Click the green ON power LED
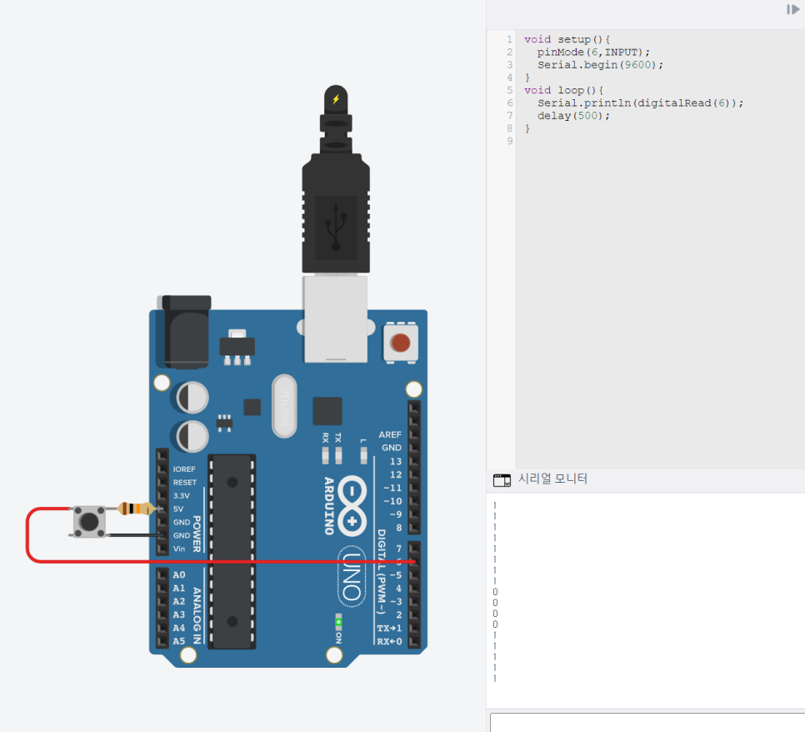805x732 pixels. click(338, 622)
